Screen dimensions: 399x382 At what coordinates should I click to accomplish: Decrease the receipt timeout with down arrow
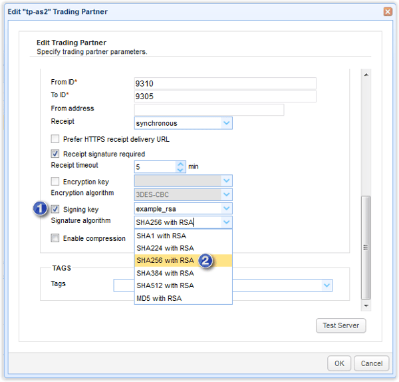[x=180, y=170]
